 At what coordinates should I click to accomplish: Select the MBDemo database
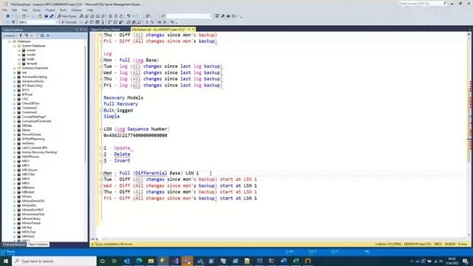coord(28,188)
